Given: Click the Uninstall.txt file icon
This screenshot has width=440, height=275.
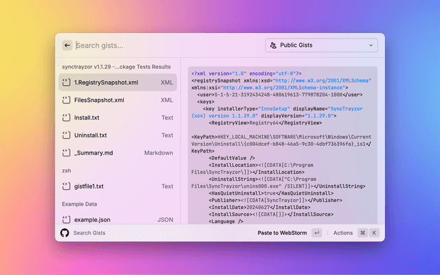Looking at the screenshot, I should [67, 135].
